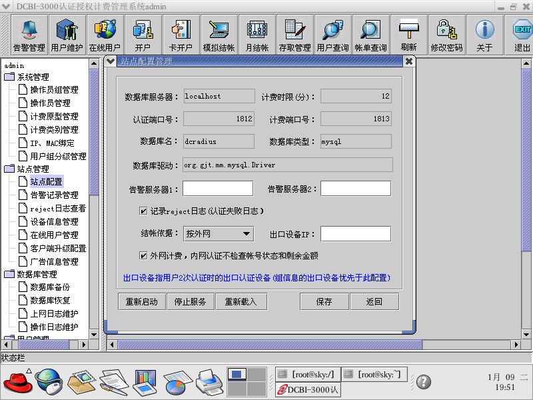Image resolution: width=533 pixels, height=400 pixels.
Task: Click the main area horizontal scrollbar thumb
Action: (x=270, y=345)
